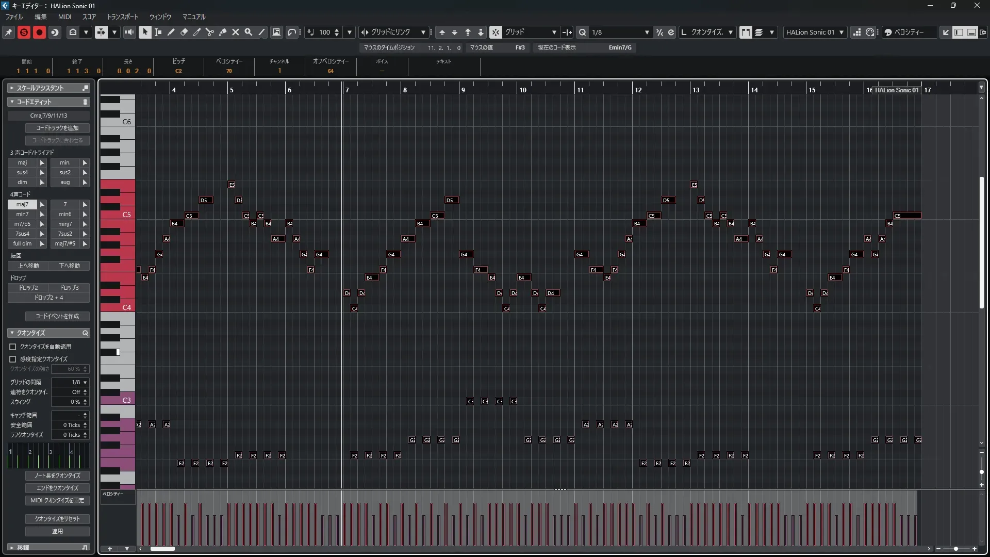Select the Erase tool
The width and height of the screenshot is (990, 557).
(184, 32)
